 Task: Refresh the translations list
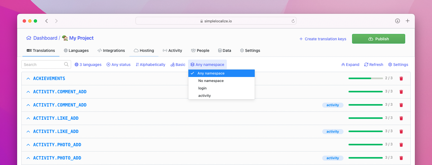click(x=374, y=65)
